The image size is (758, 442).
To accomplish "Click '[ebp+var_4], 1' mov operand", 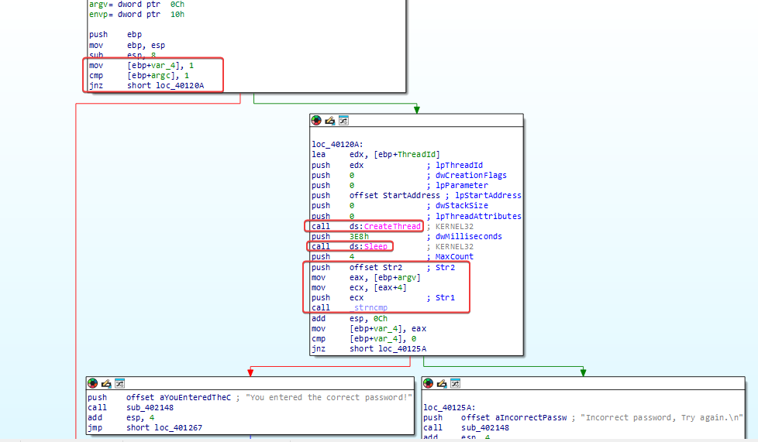I will coord(160,65).
